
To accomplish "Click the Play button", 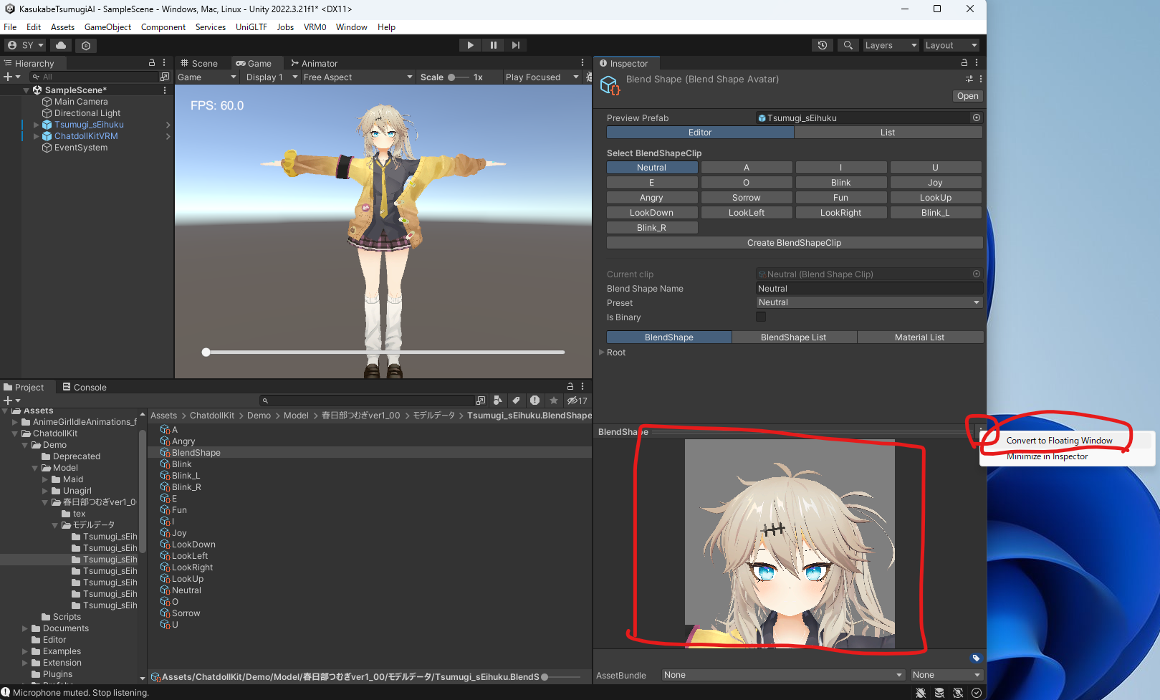I will coord(470,45).
